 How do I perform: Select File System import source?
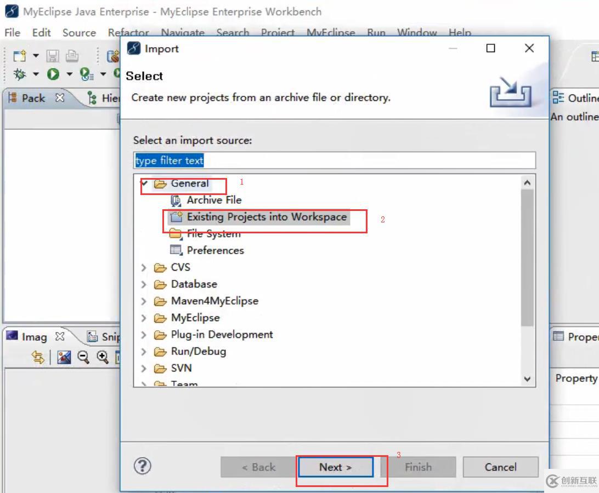(x=213, y=233)
